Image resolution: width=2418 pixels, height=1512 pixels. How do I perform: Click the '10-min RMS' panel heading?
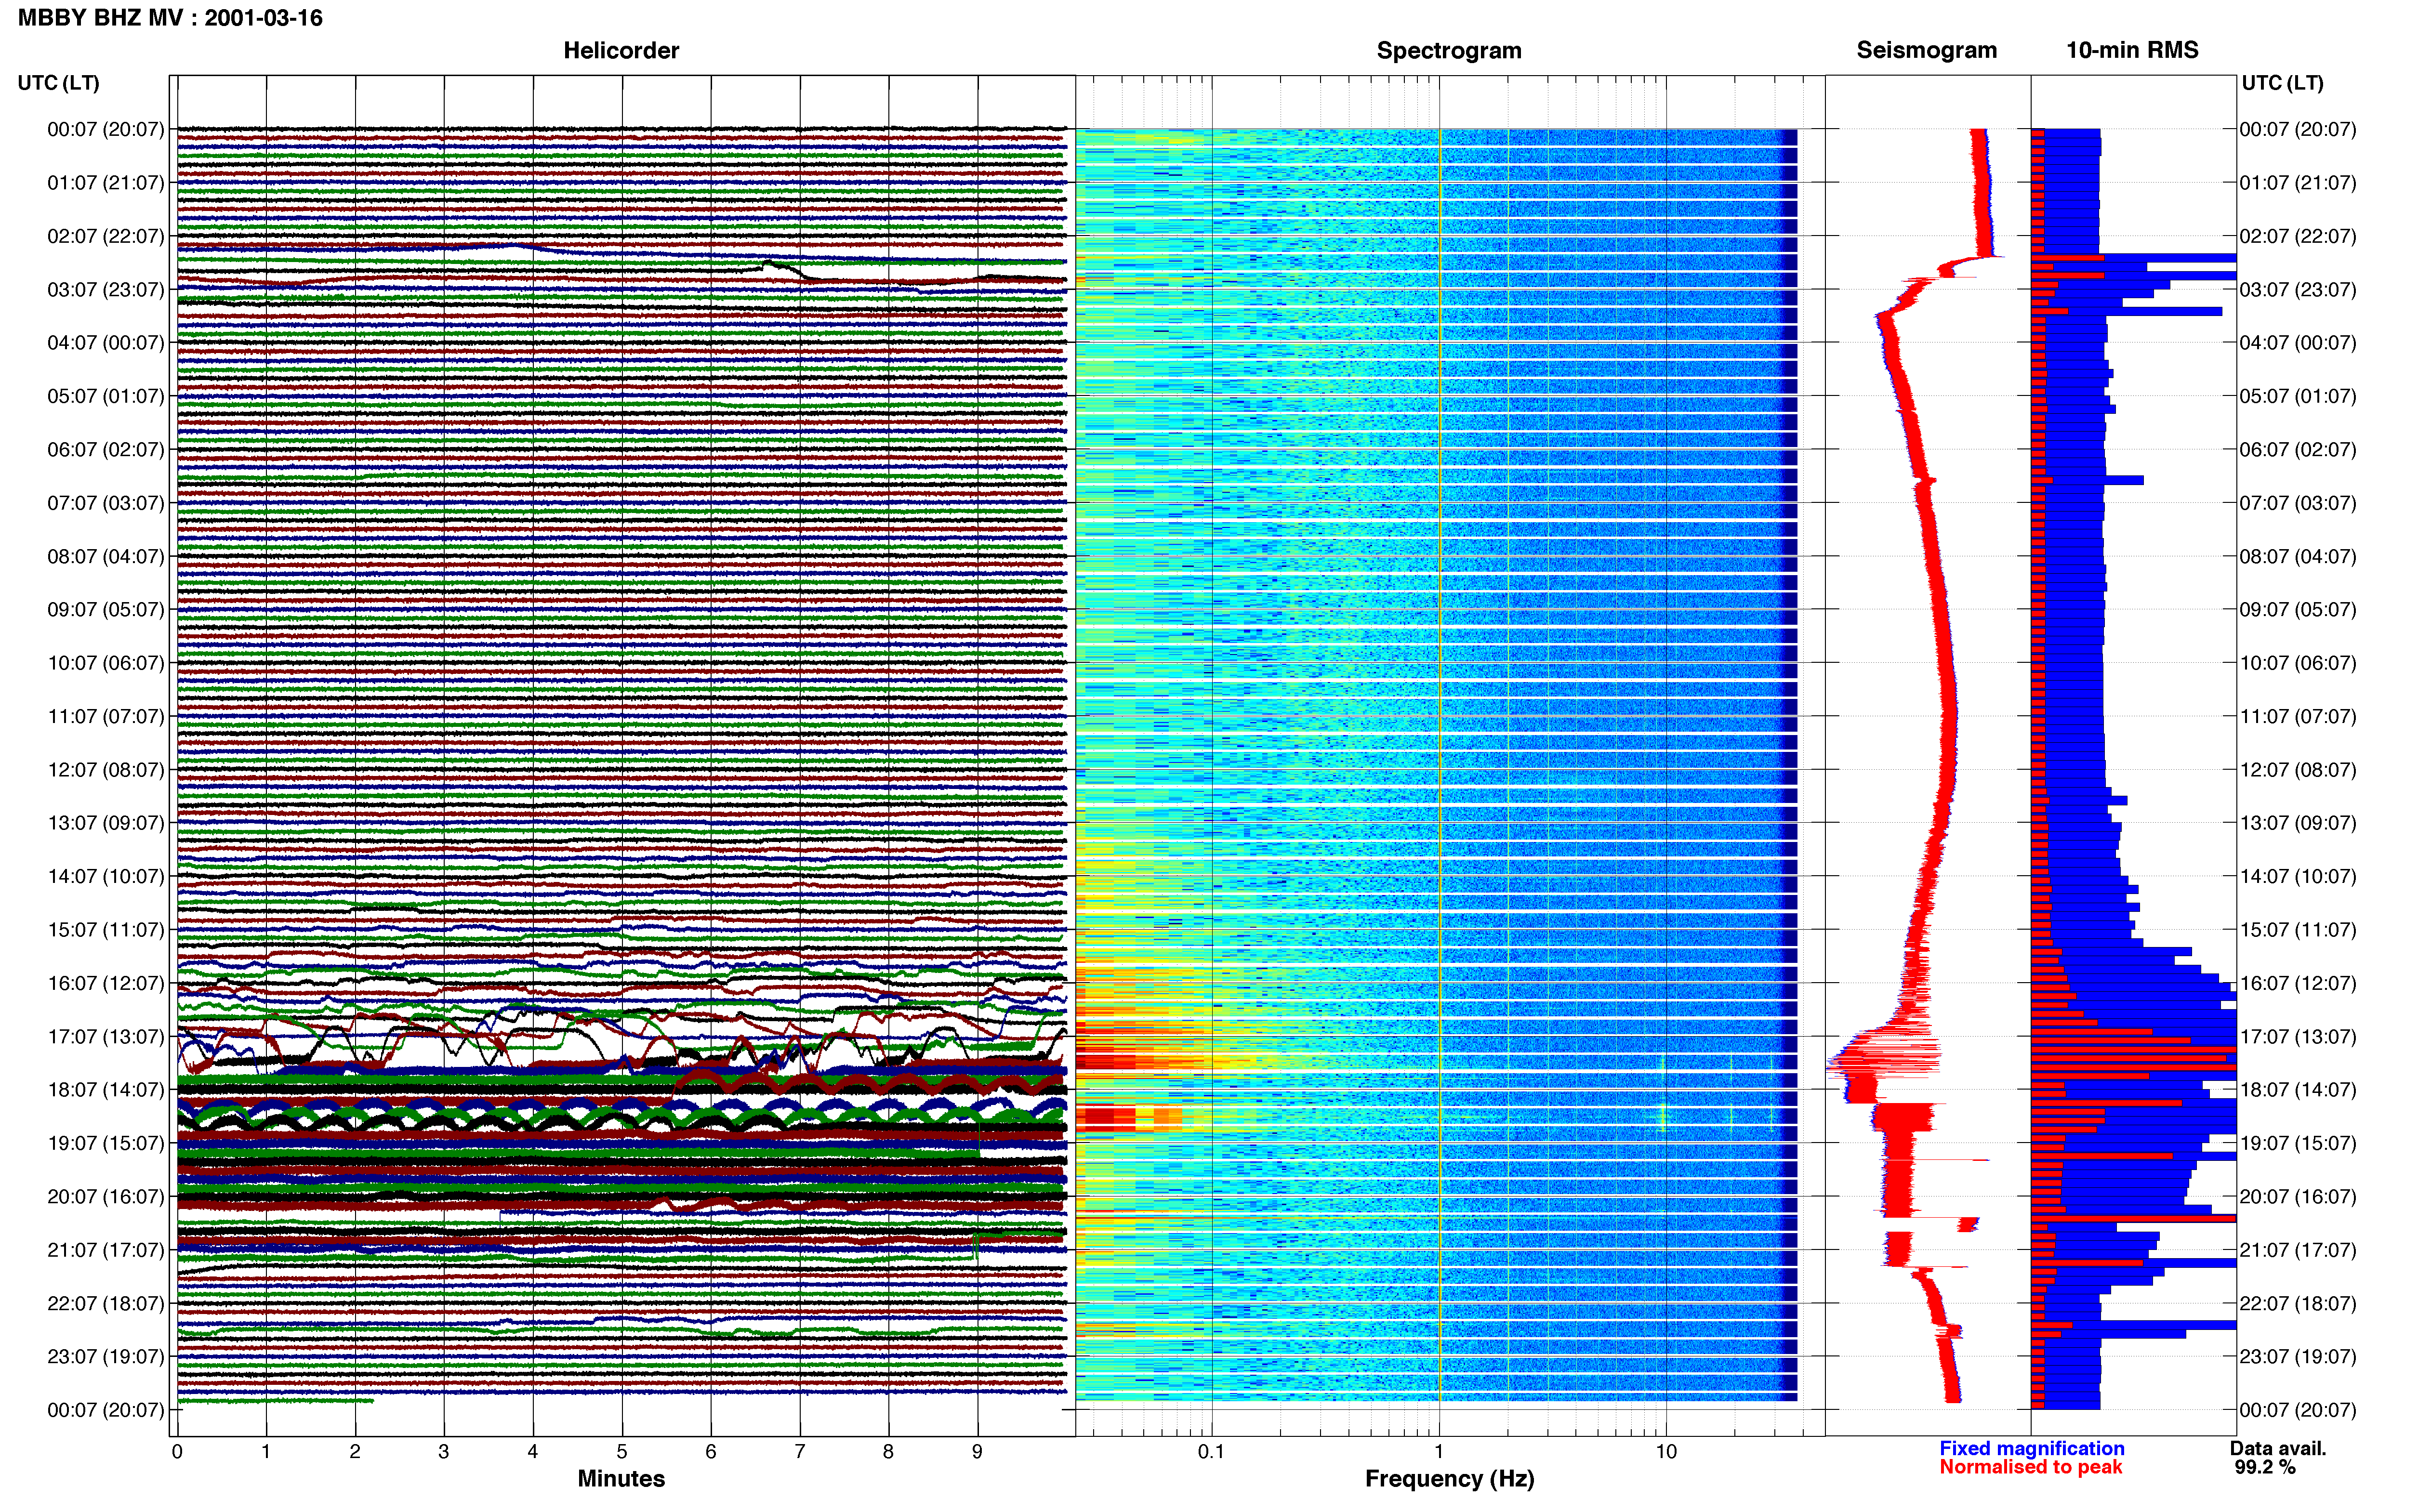point(2132,50)
